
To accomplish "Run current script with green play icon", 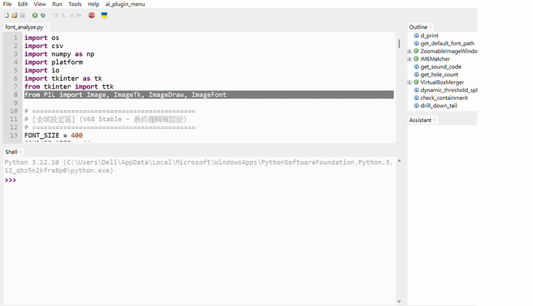I will [35, 15].
